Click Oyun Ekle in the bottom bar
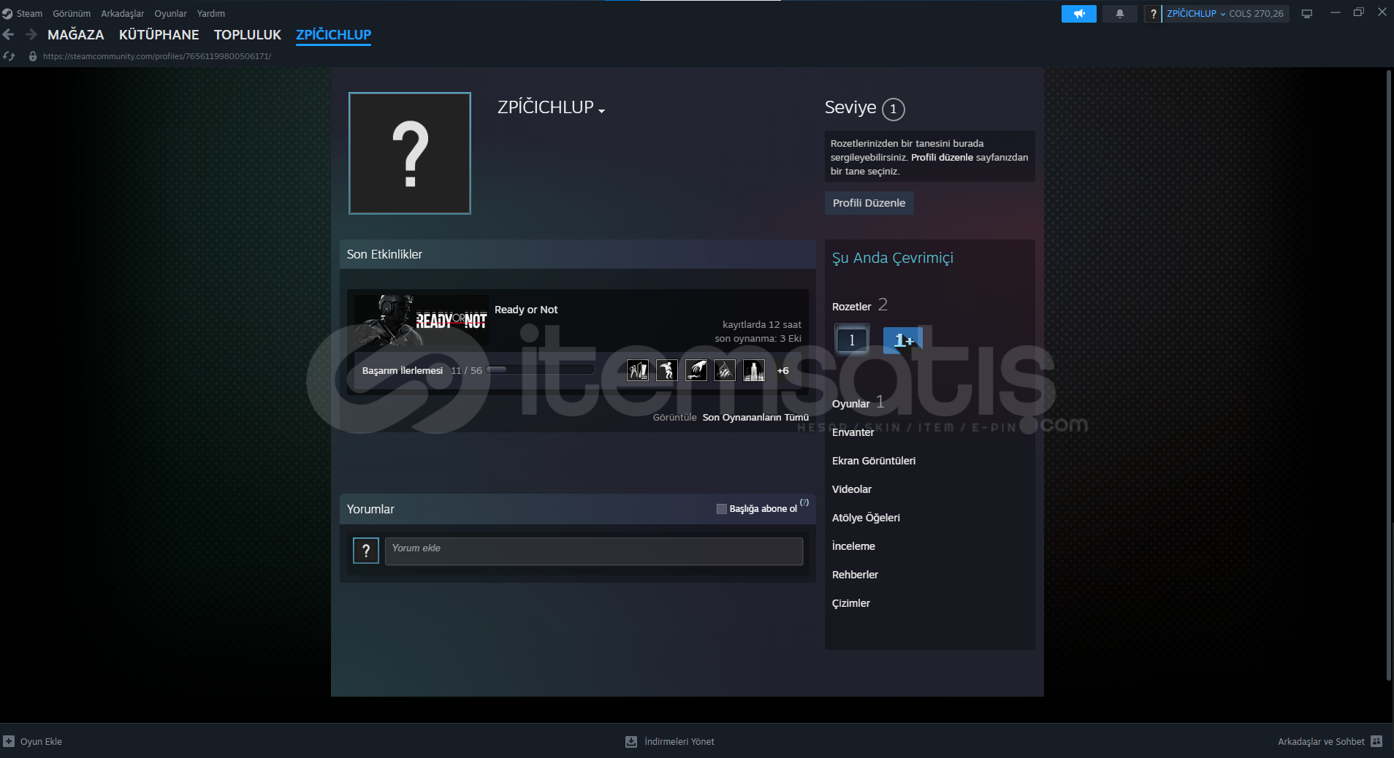This screenshot has height=758, width=1394. click(x=41, y=742)
